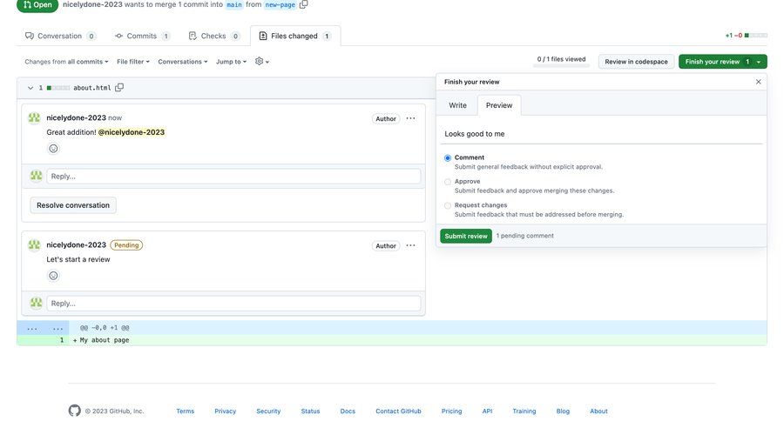Open diff settings gear dropdown

(262, 62)
